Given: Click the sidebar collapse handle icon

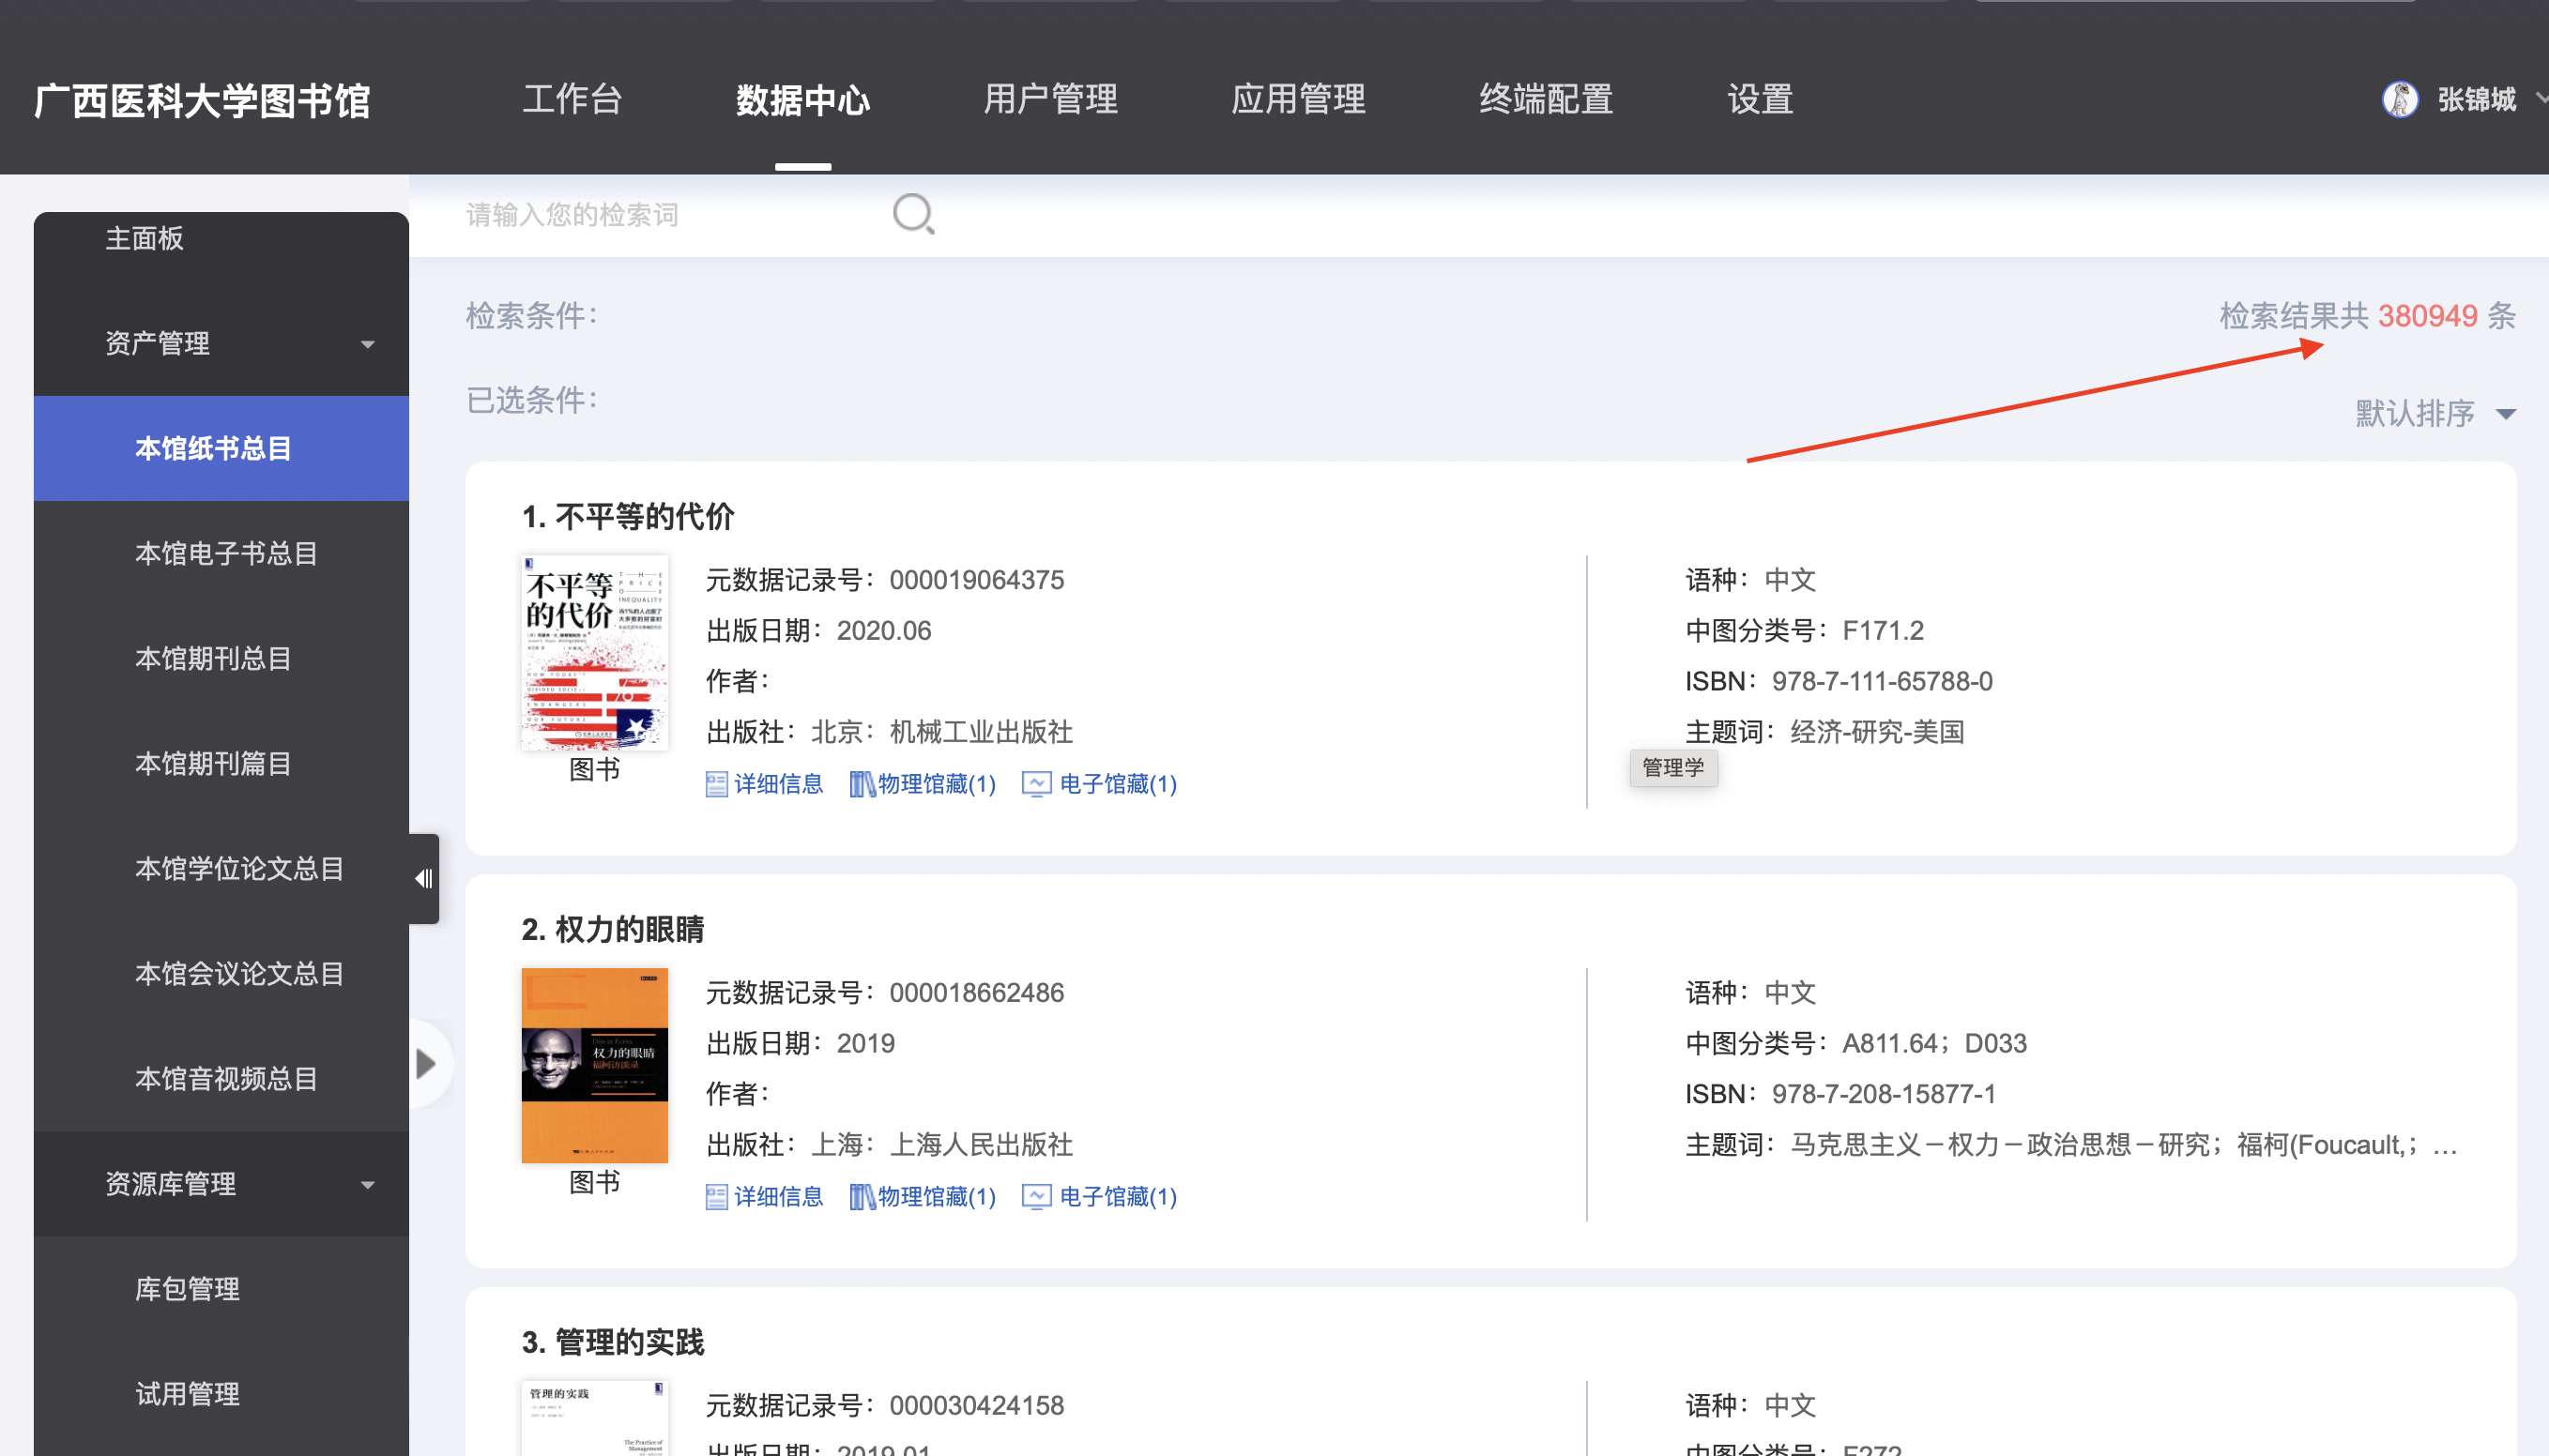Looking at the screenshot, I should [x=424, y=878].
